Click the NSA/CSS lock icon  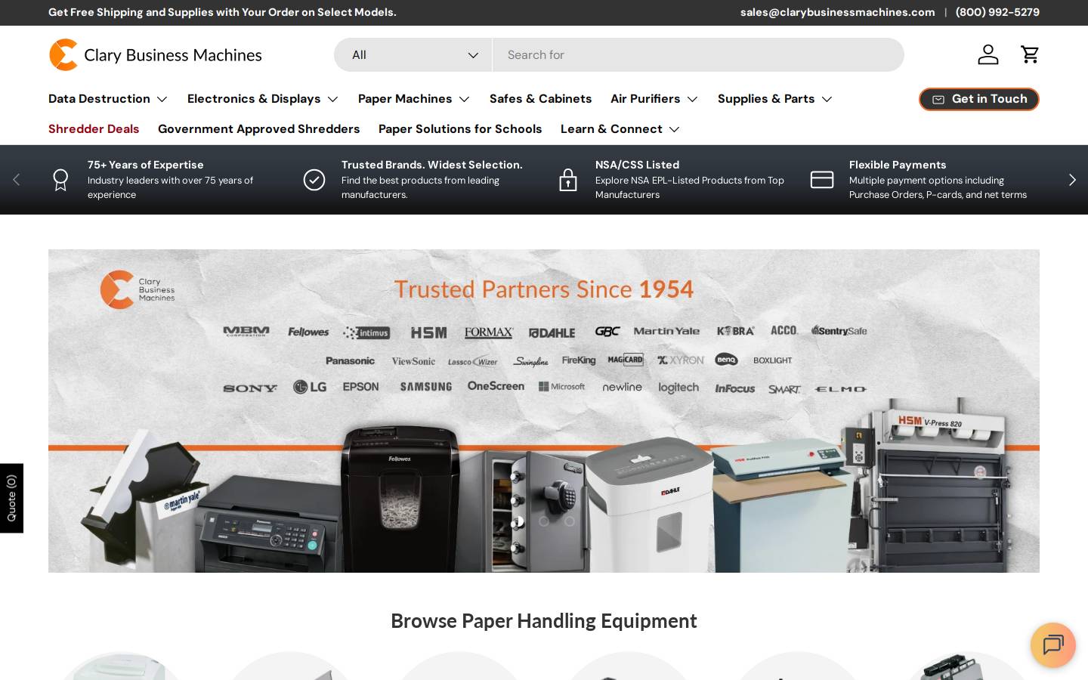(x=568, y=180)
